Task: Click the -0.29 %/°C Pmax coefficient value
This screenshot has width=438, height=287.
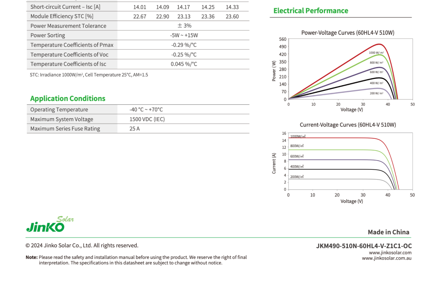Action: click(x=184, y=45)
